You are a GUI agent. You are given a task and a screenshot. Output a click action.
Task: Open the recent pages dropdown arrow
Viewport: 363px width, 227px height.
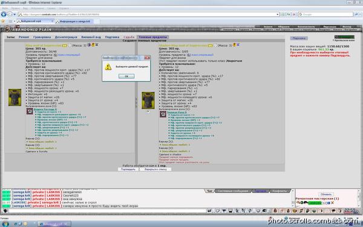point(15,15)
